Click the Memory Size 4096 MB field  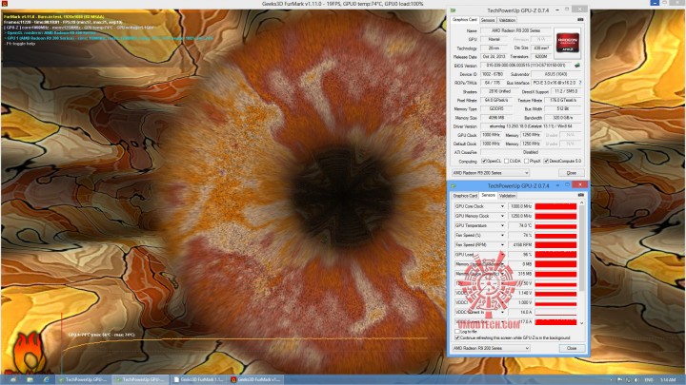pos(496,118)
